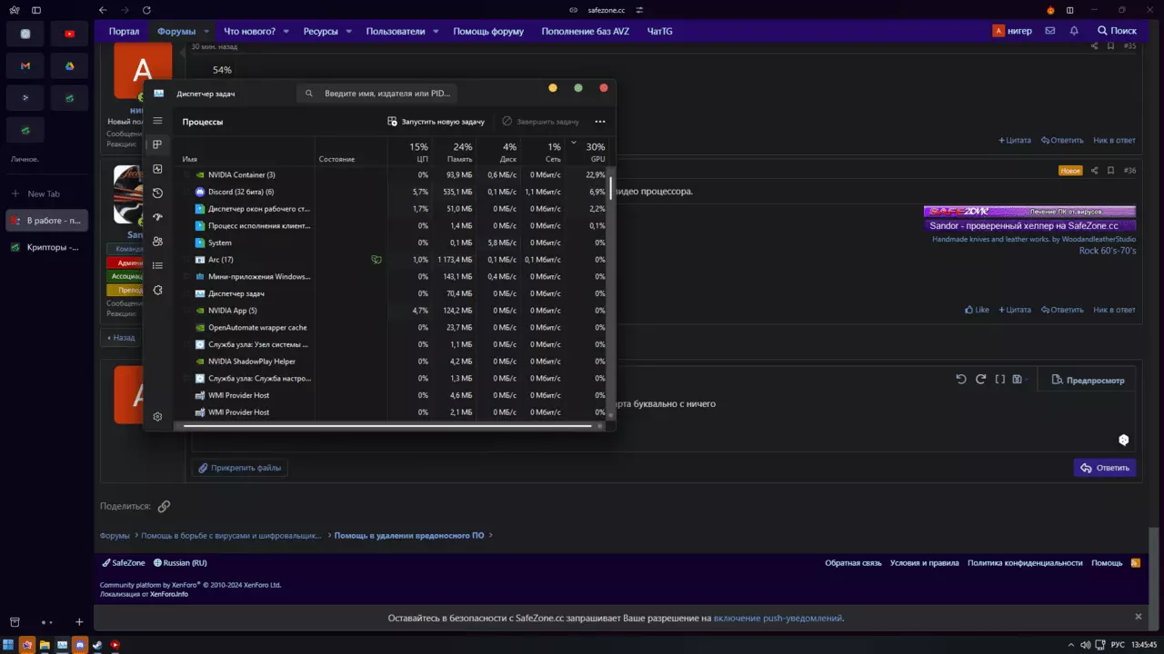Open the Пополнение баз AVZ tab
This screenshot has width=1164, height=654.
coord(585,31)
